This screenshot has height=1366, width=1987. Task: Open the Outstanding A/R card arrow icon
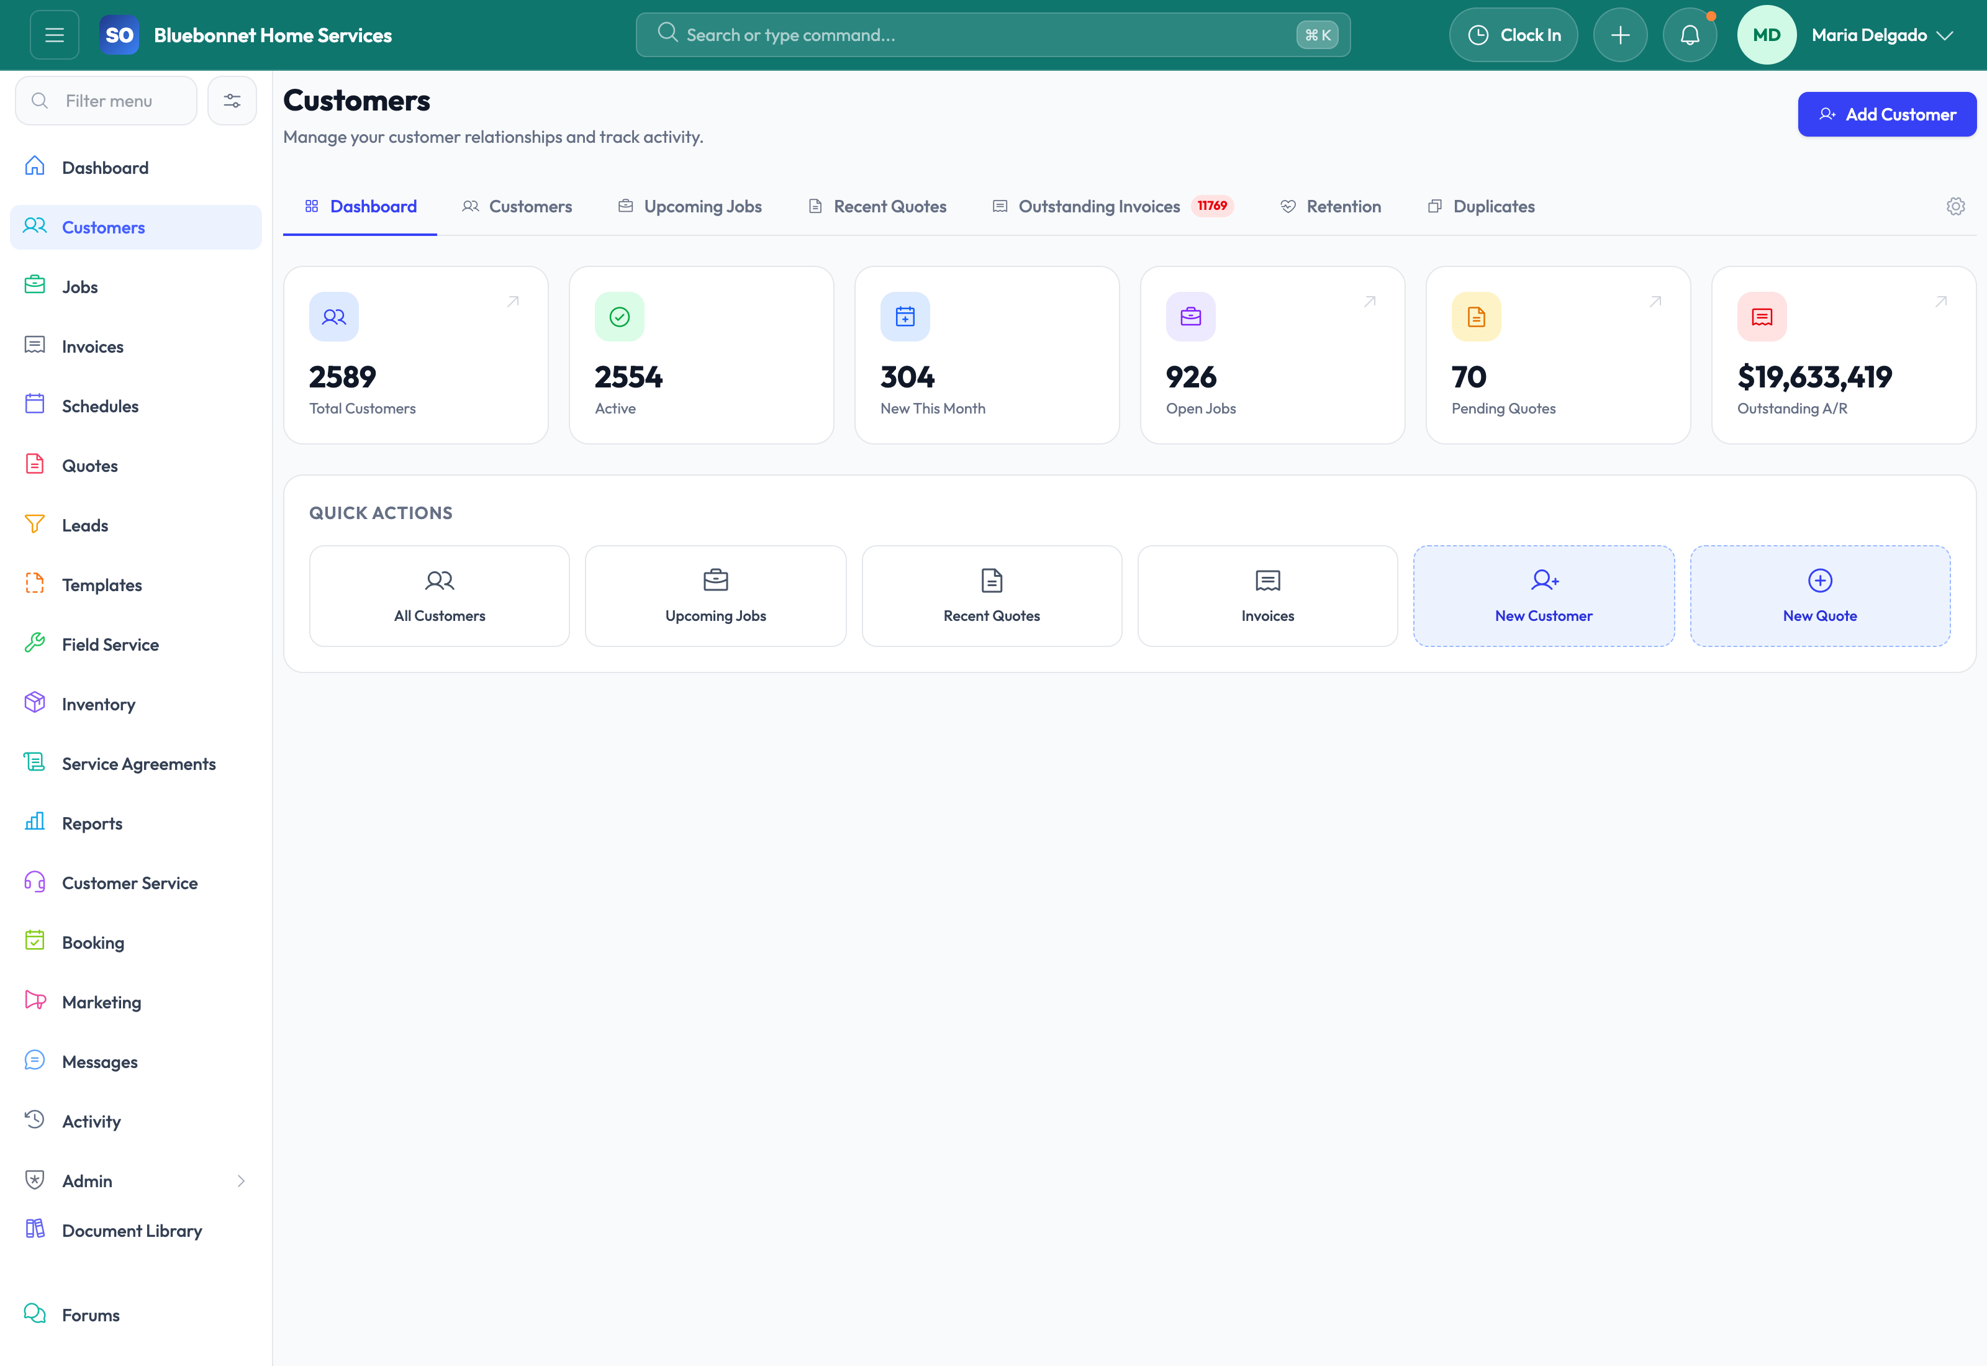(1942, 301)
